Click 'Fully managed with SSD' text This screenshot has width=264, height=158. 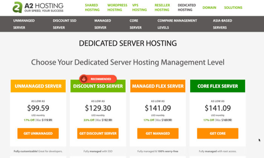pos(98,151)
